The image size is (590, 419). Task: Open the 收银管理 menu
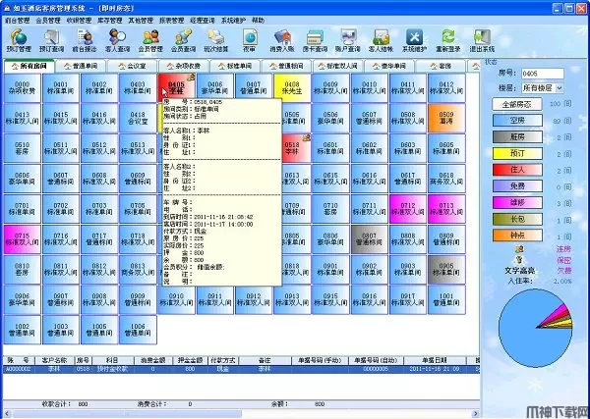point(79,21)
